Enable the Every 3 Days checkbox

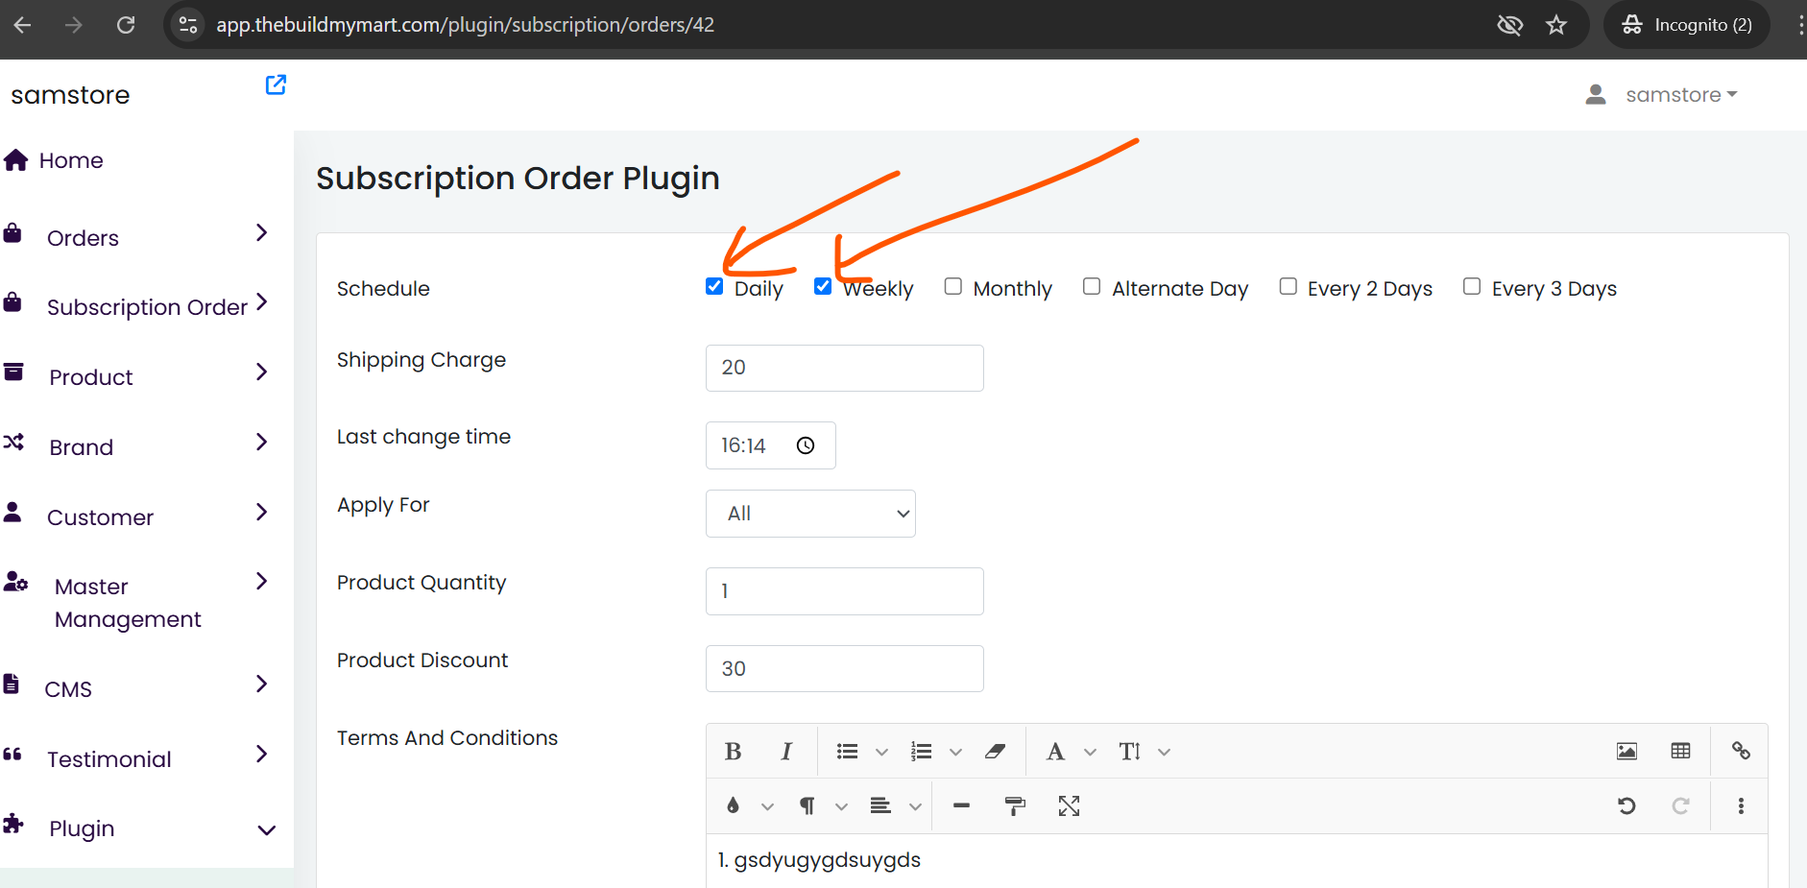(x=1472, y=286)
